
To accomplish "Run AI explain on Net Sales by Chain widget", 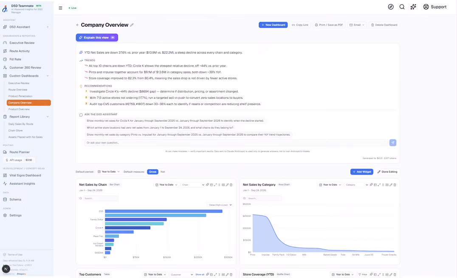I will [208, 185].
